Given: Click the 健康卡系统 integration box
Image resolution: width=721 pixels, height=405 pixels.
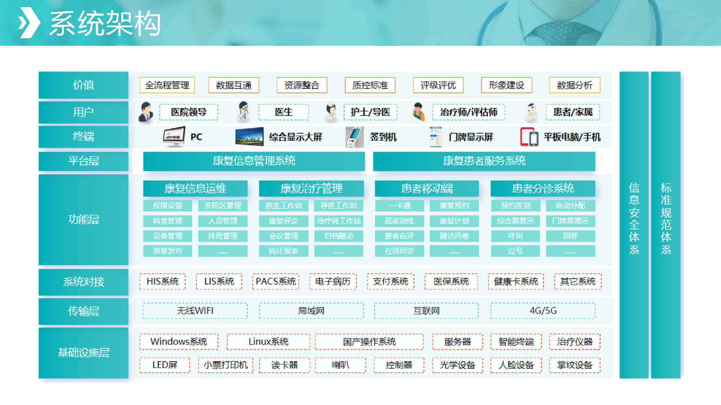Looking at the screenshot, I should click(x=516, y=282).
